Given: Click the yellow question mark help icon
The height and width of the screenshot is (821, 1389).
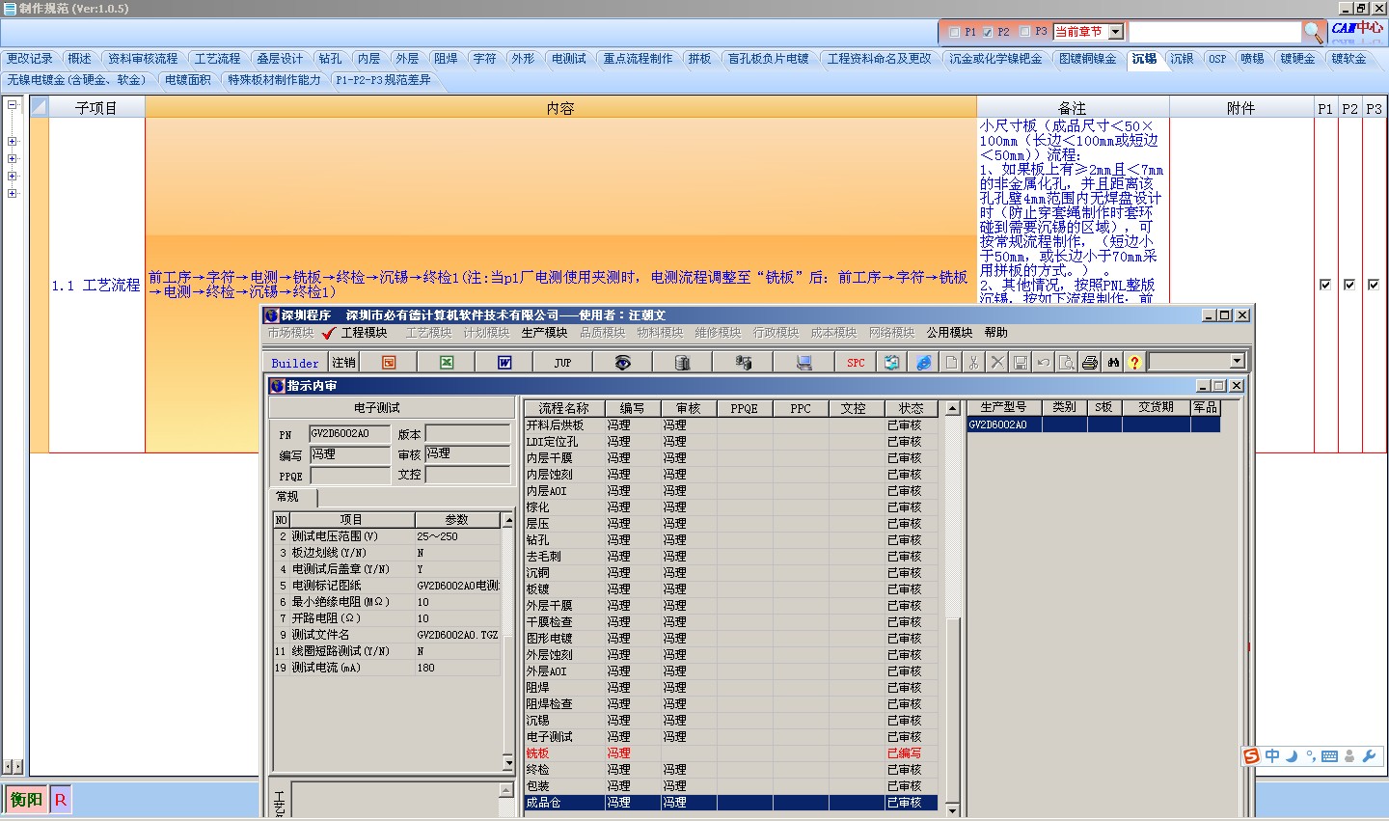Looking at the screenshot, I should coord(1135,363).
